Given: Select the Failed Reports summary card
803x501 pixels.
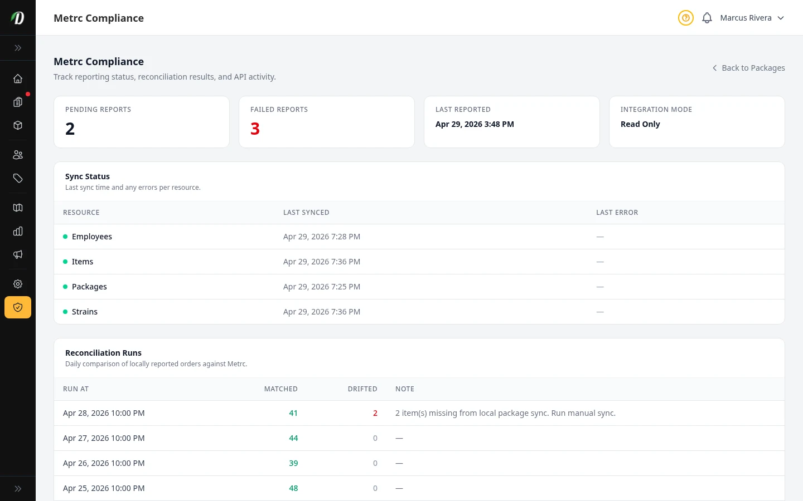Looking at the screenshot, I should (327, 122).
